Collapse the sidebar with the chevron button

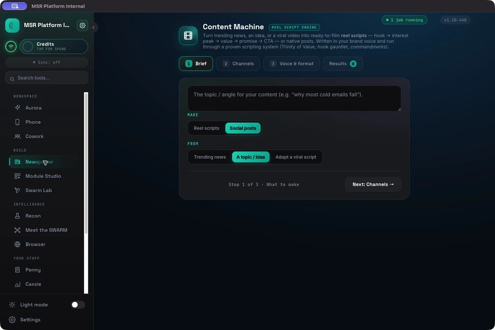93,27
